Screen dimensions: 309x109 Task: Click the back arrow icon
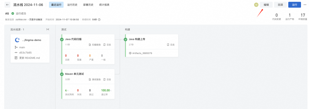click(7, 5)
